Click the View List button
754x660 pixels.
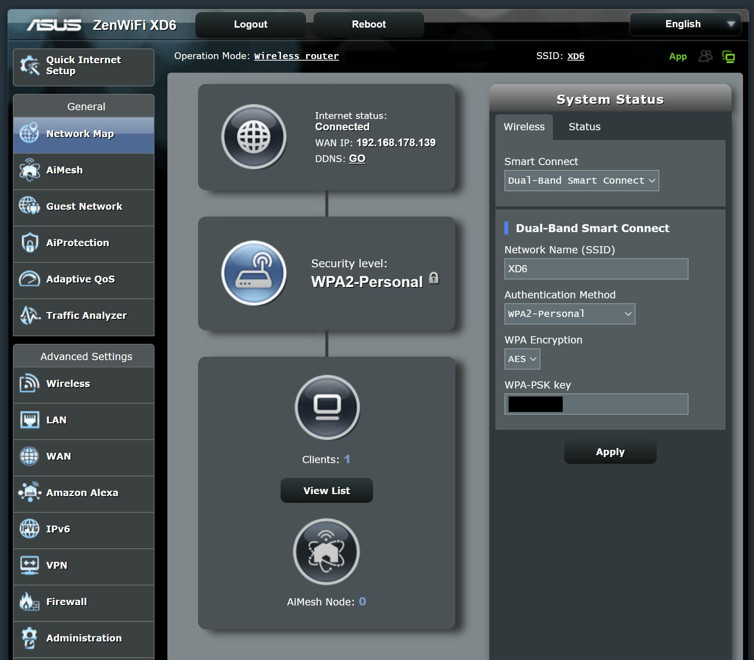click(x=326, y=491)
